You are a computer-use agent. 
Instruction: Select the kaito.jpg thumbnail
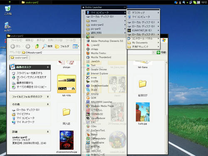click(x=143, y=112)
